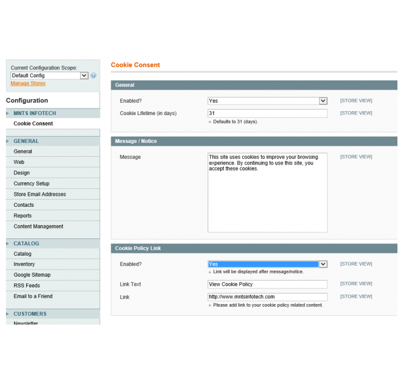
Task: Open the Current Configuration Scope dropdown
Action: click(49, 76)
